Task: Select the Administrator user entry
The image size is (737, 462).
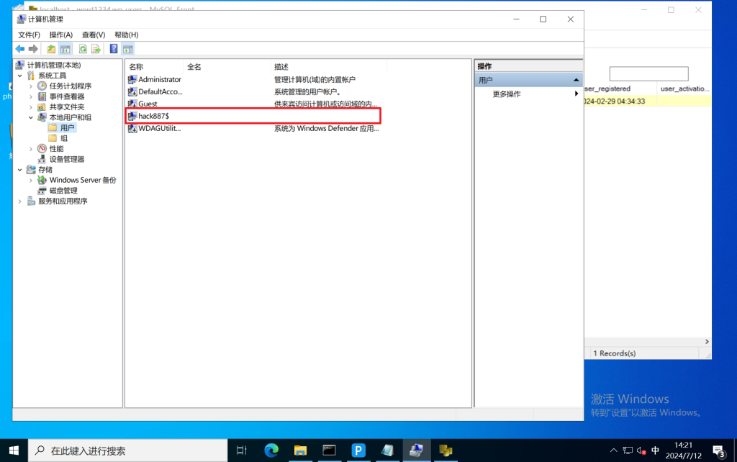Action: [x=159, y=79]
